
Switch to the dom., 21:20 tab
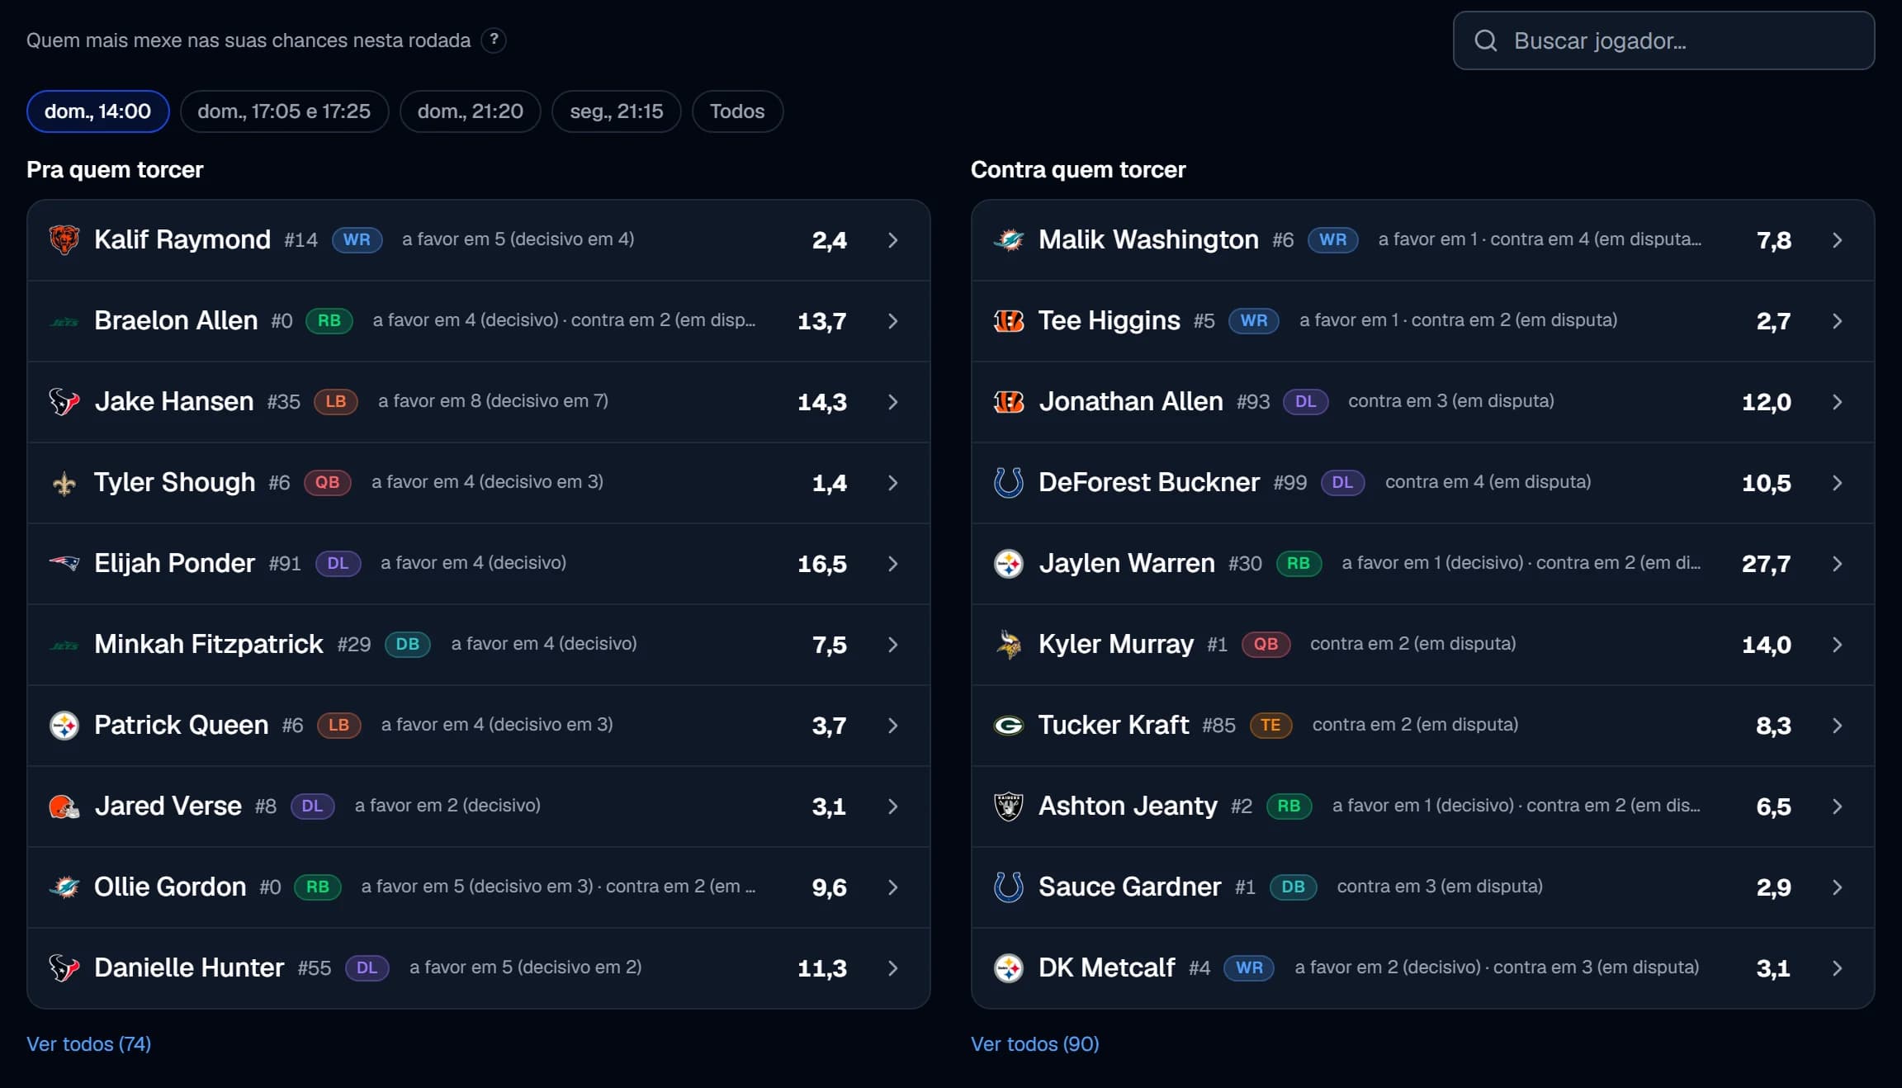click(470, 111)
